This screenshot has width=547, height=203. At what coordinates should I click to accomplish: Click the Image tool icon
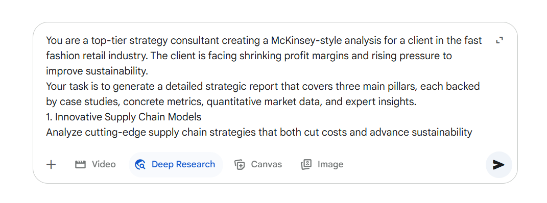click(x=306, y=165)
